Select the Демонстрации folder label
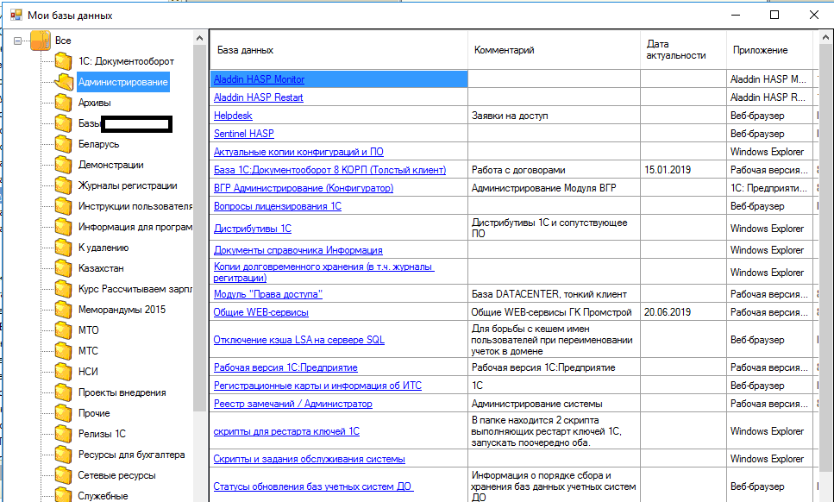 pyautogui.click(x=110, y=165)
